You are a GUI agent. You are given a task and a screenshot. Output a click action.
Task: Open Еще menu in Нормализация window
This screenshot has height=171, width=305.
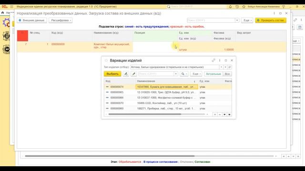point(247,20)
